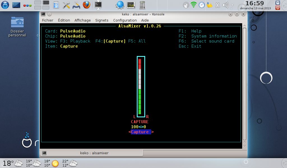This screenshot has width=287, height=168.
Task: Launch the system monitor graph icon
Action: [131, 5]
